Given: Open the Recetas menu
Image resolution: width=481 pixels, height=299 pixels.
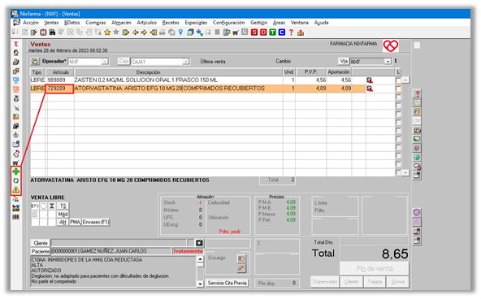Looking at the screenshot, I should (x=171, y=23).
